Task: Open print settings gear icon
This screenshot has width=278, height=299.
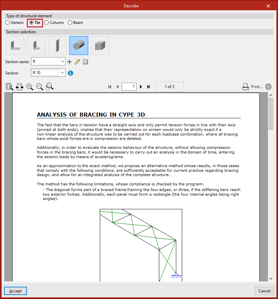Action: 268,87
